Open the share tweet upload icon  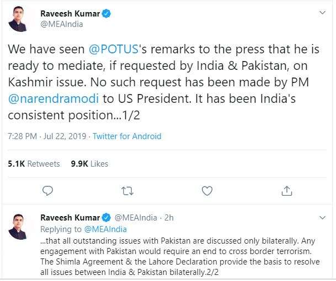pos(287,191)
